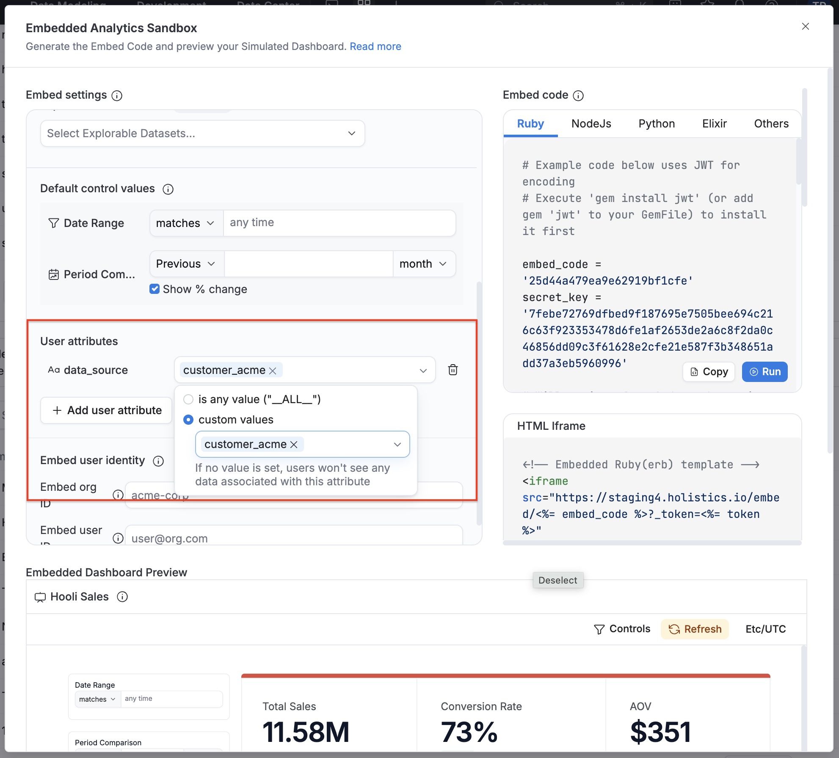Click the info icon beside Embed user identity

(158, 461)
